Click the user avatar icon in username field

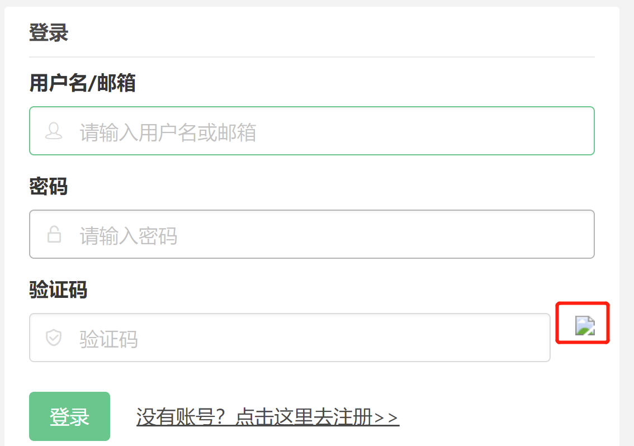point(54,131)
